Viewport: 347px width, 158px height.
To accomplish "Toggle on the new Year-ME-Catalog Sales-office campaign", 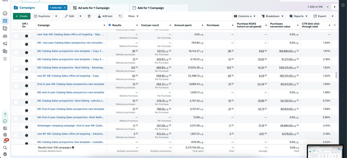I will [x=28, y=36].
